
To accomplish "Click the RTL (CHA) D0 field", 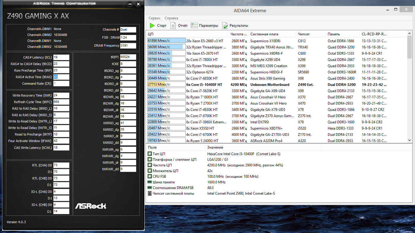I will (61, 165).
